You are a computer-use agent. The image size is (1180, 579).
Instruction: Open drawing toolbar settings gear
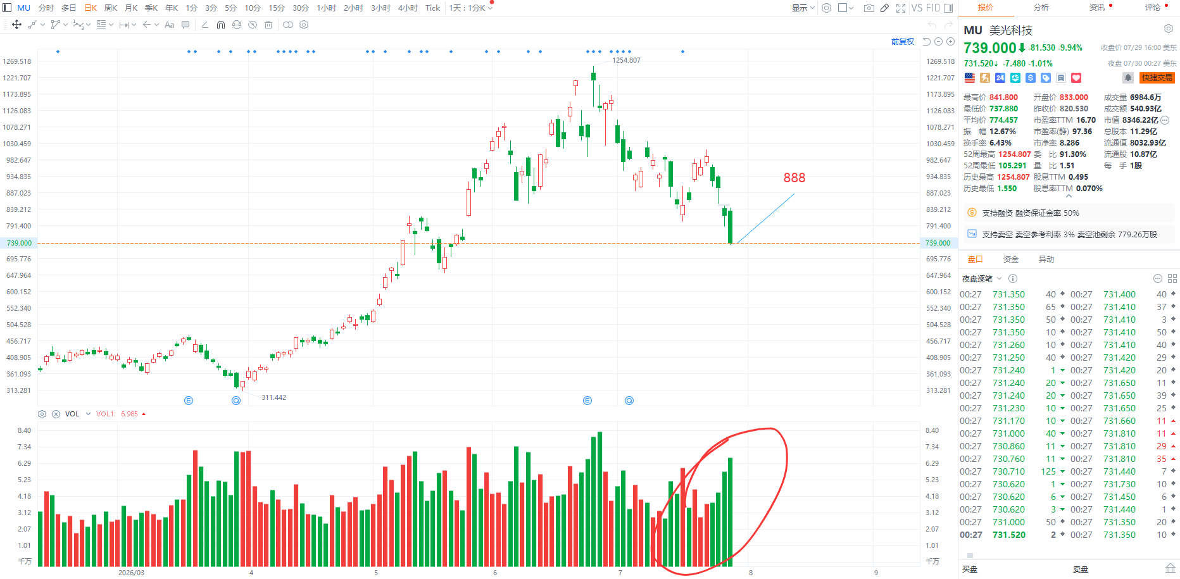click(304, 25)
